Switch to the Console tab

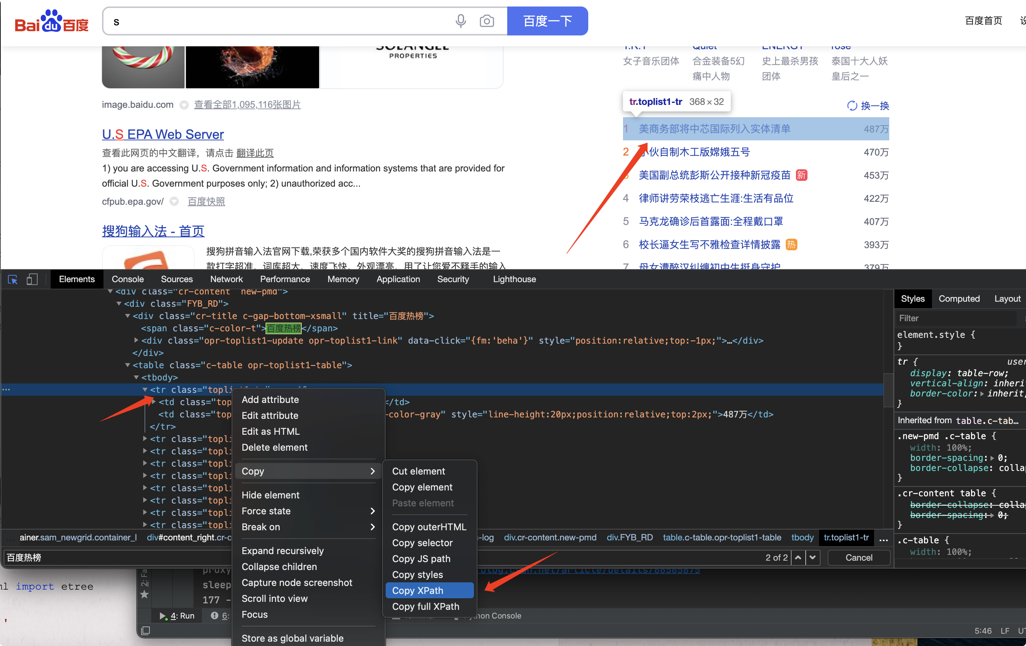pyautogui.click(x=127, y=280)
